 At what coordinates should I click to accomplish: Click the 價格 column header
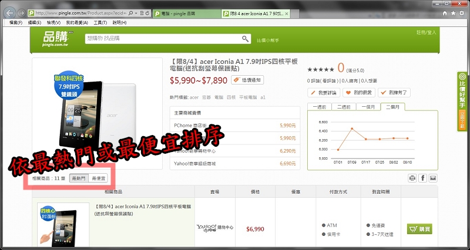pos(255,192)
